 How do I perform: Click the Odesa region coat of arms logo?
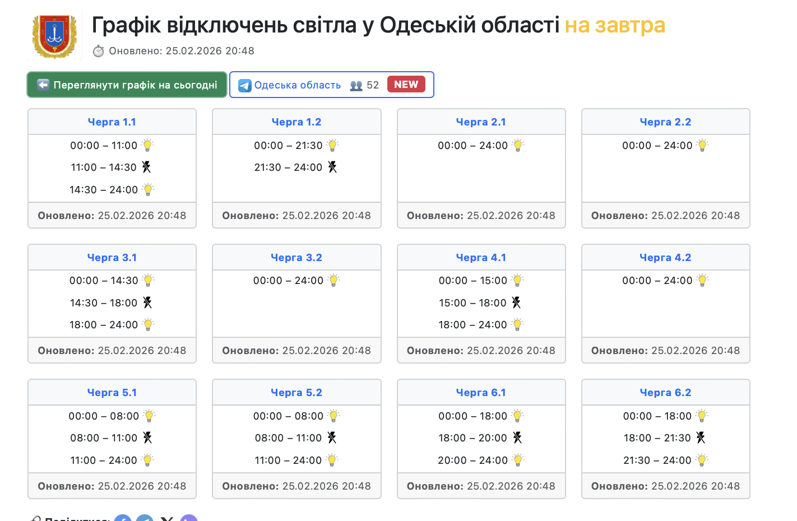point(54,36)
